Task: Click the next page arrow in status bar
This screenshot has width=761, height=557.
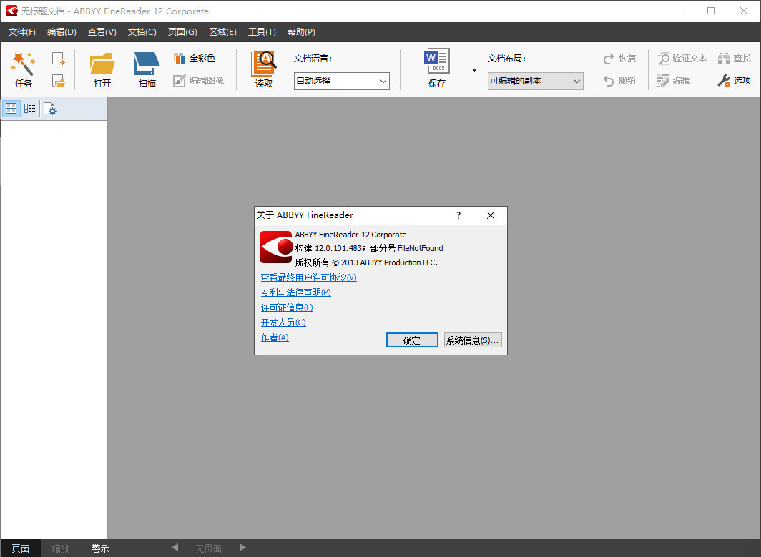Action: 242,548
